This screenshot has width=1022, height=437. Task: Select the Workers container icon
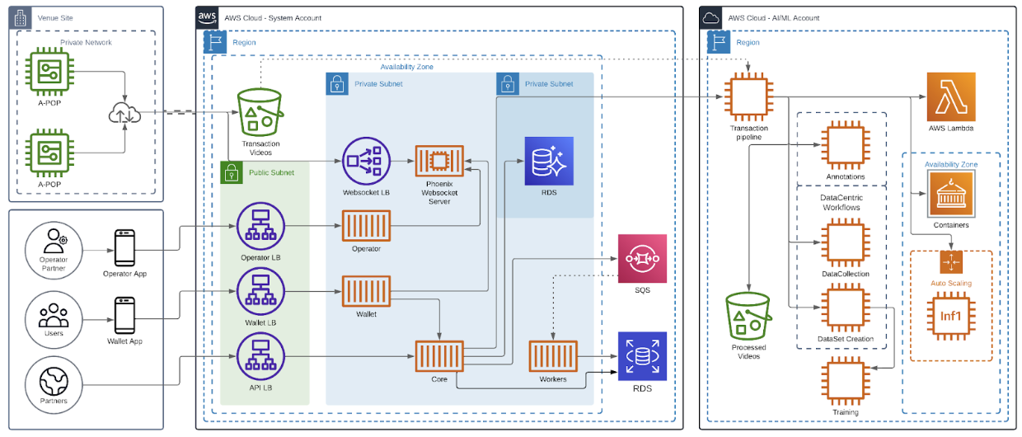pos(552,357)
